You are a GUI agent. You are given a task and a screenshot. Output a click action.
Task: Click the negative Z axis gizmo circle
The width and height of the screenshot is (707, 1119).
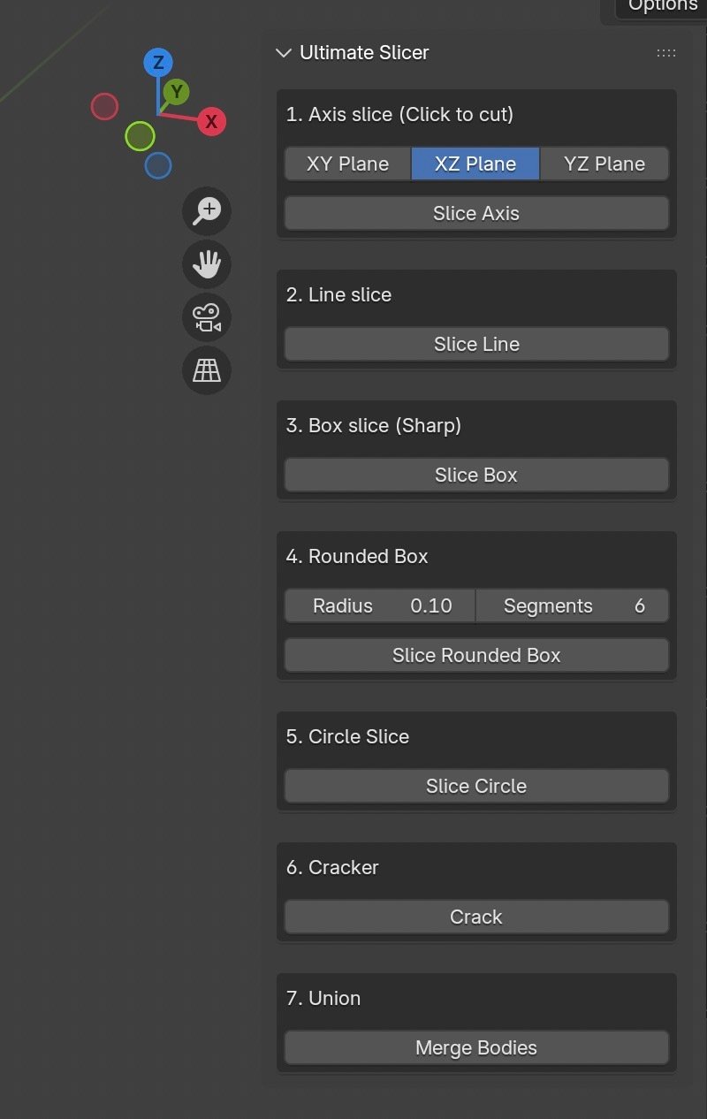157,165
